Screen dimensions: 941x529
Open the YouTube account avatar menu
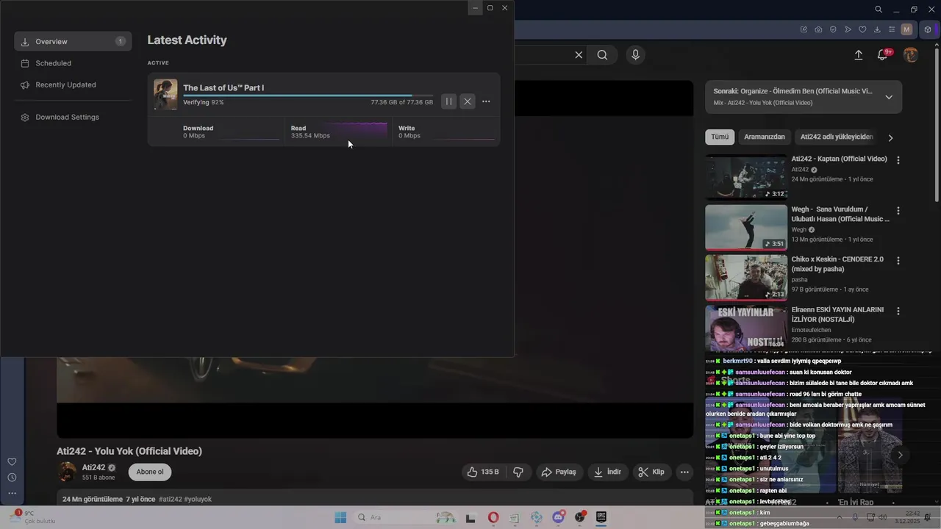click(911, 55)
